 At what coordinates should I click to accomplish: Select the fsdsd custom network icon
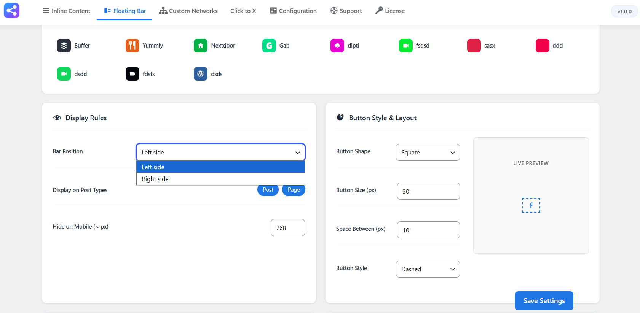406,46
